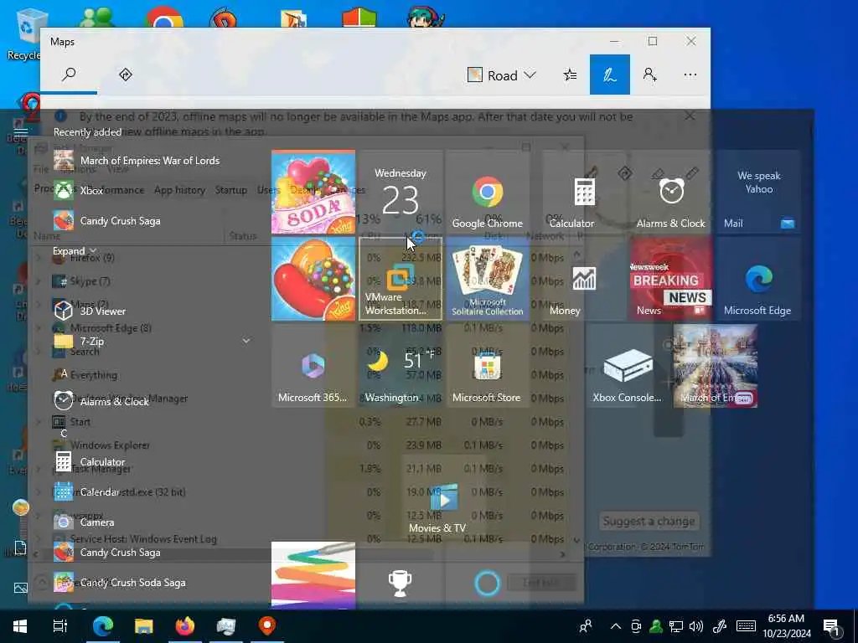Click Suggest a change in Maps
This screenshot has height=643, width=858.
649,521
